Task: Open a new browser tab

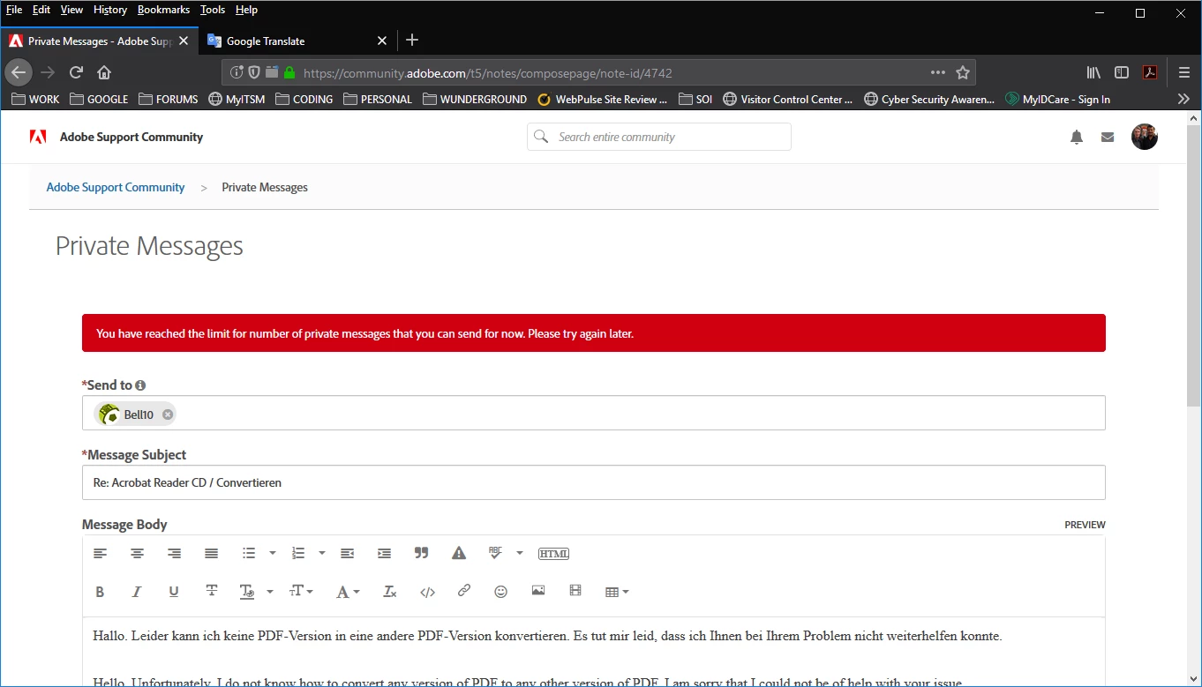Action: pos(412,41)
